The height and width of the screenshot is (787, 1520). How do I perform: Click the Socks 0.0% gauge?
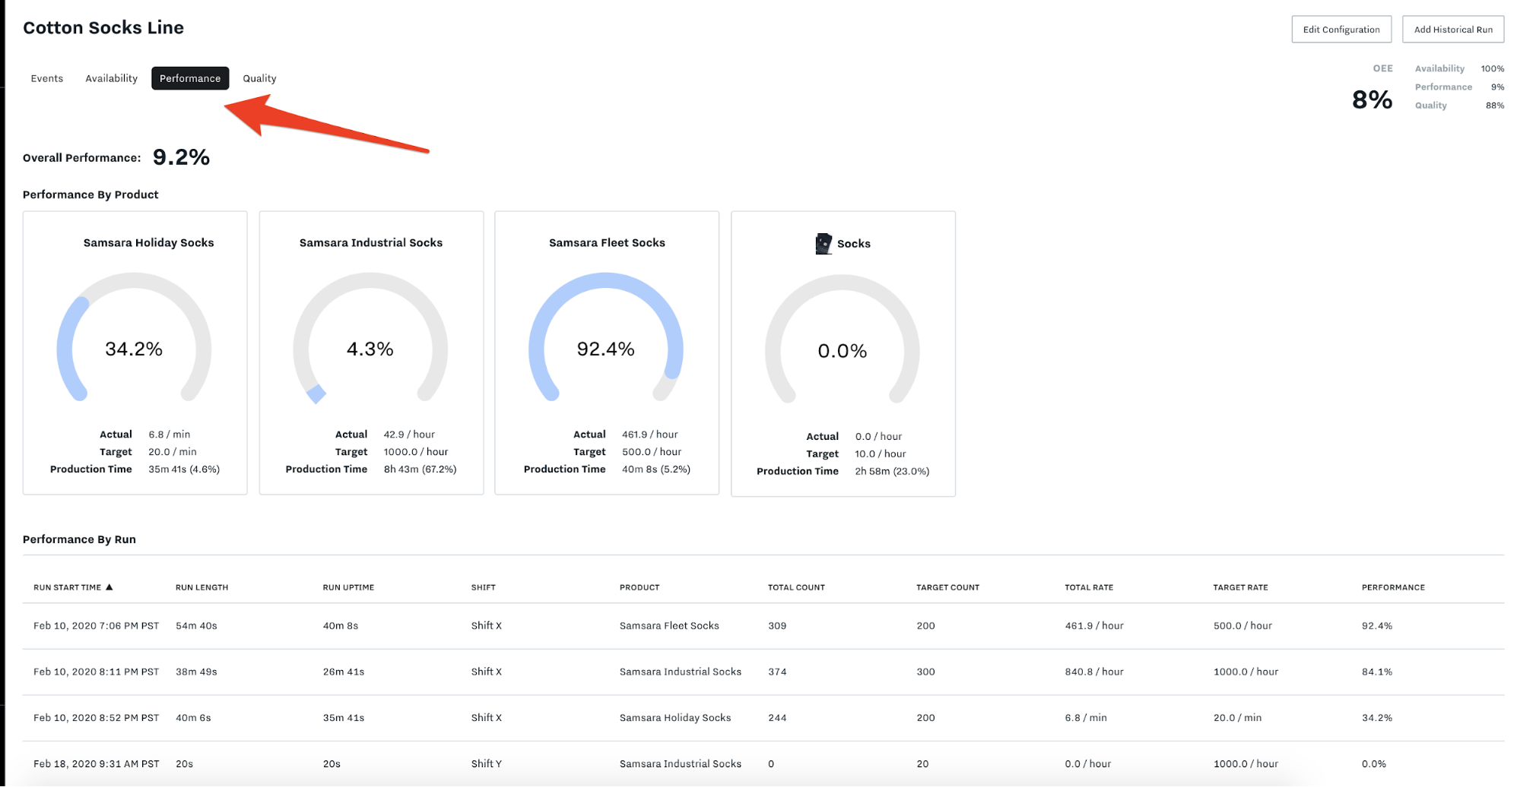click(x=843, y=340)
